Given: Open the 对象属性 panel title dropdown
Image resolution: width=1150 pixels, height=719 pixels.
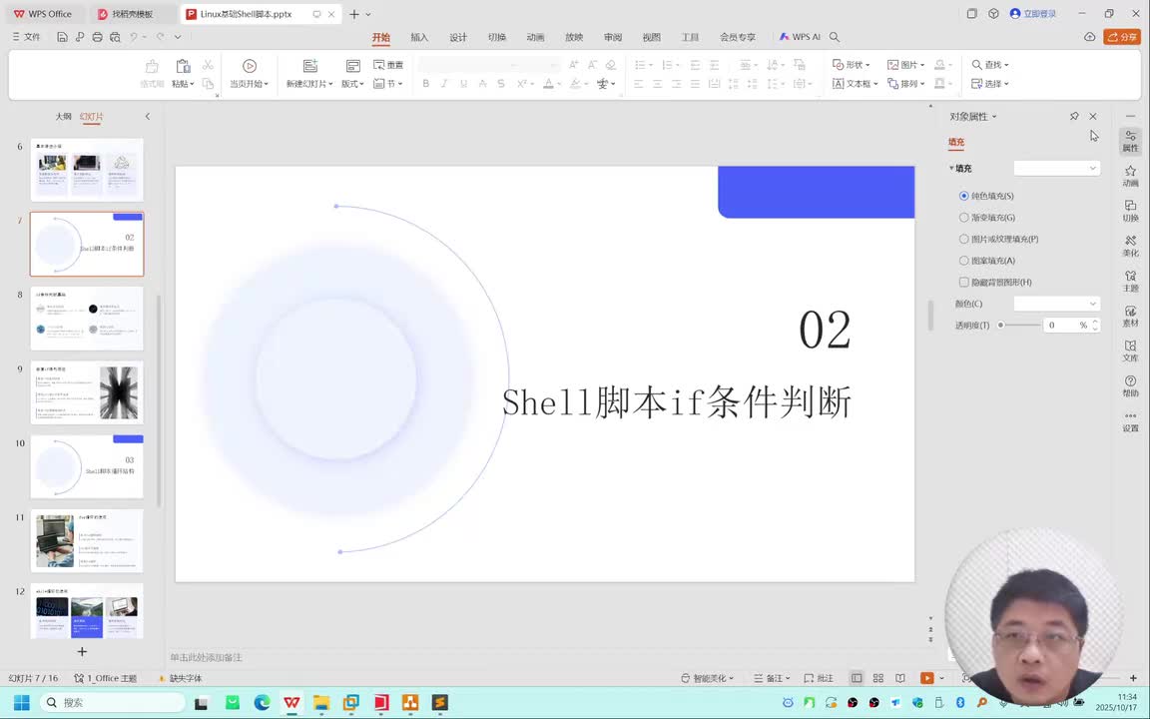Looking at the screenshot, I should click(973, 116).
